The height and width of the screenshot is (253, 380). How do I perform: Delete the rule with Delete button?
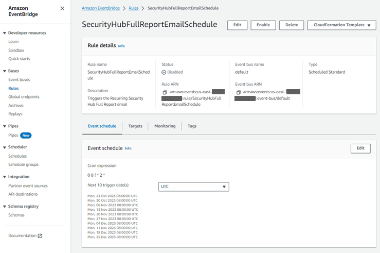tap(292, 25)
